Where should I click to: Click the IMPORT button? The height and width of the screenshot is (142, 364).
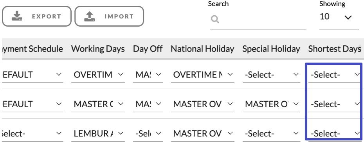(x=109, y=16)
